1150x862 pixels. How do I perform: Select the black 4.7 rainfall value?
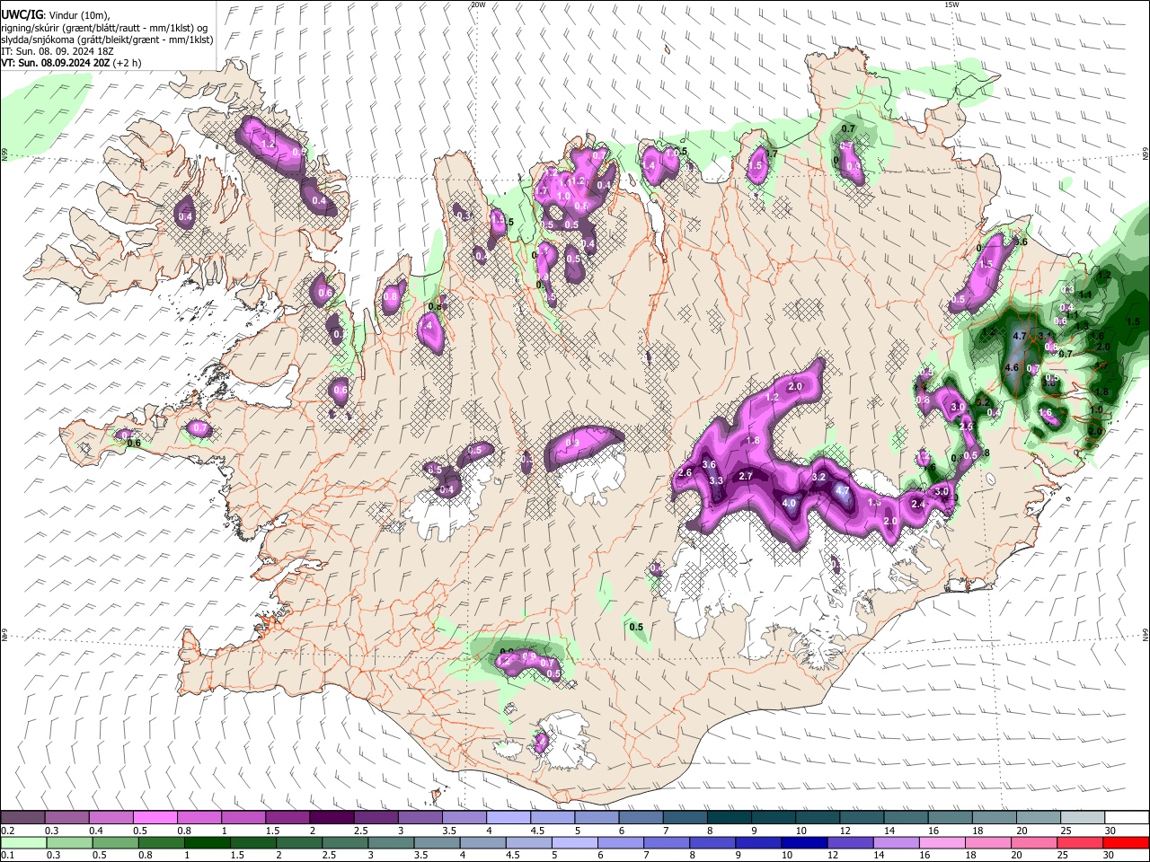click(1020, 336)
